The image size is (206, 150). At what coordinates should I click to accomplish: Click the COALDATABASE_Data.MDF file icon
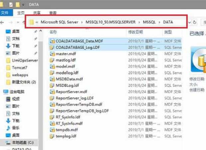pyautogui.click(x=52, y=41)
